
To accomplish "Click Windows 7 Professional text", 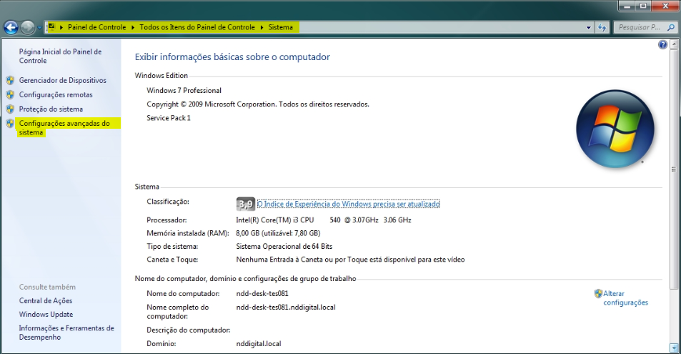I will 184,90.
